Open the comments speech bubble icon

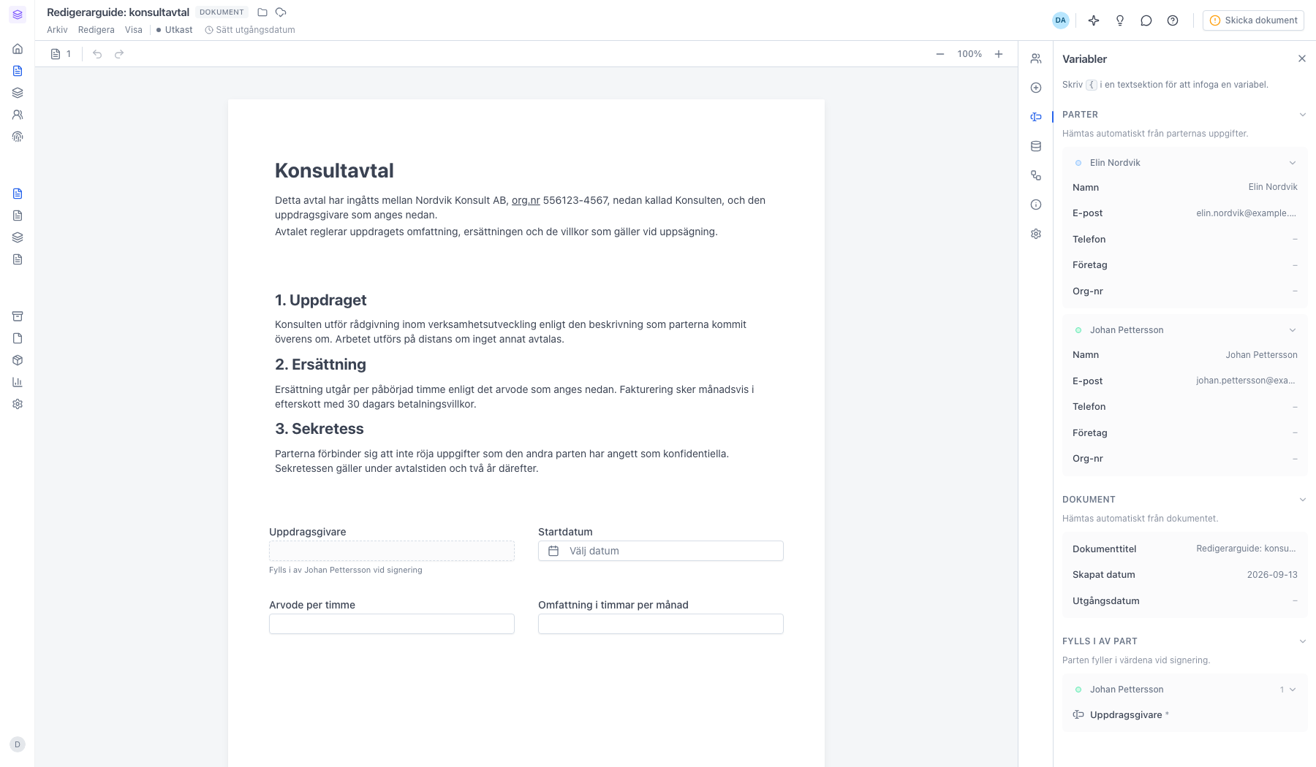click(x=1146, y=20)
